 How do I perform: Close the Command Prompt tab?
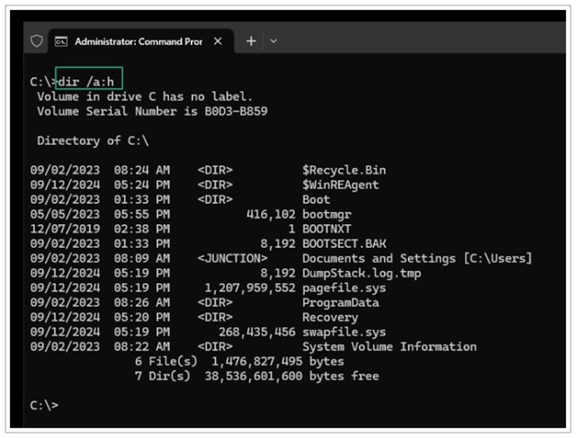point(218,41)
